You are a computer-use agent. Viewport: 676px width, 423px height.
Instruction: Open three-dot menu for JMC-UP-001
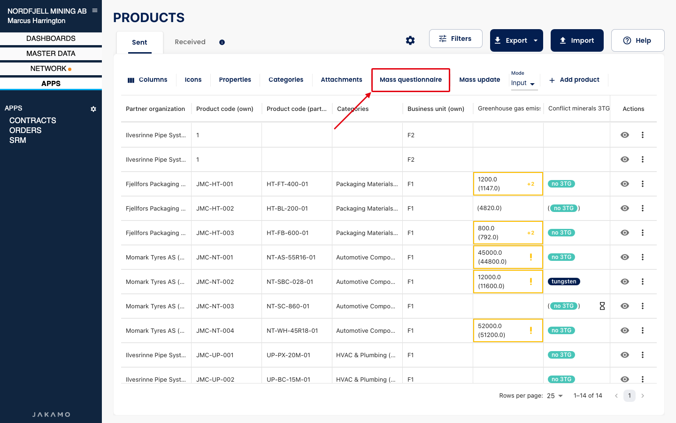643,355
